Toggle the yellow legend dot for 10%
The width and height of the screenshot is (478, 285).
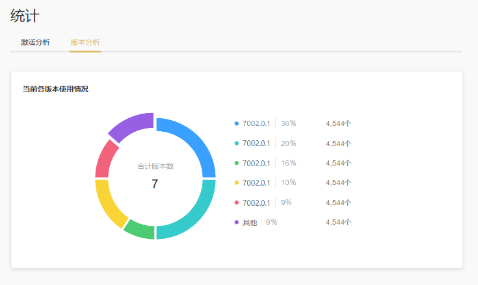point(237,183)
